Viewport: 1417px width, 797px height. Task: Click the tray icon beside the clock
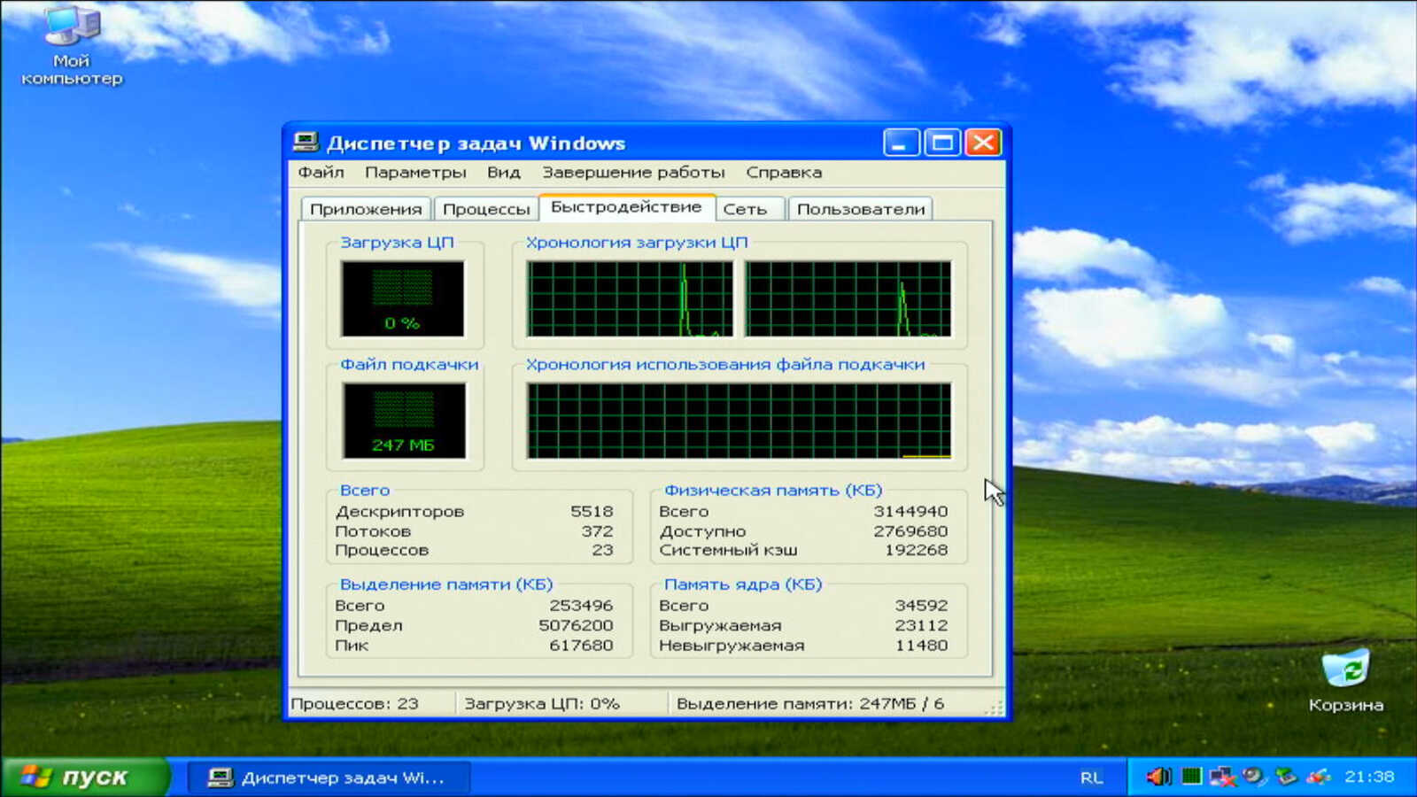tap(1318, 777)
